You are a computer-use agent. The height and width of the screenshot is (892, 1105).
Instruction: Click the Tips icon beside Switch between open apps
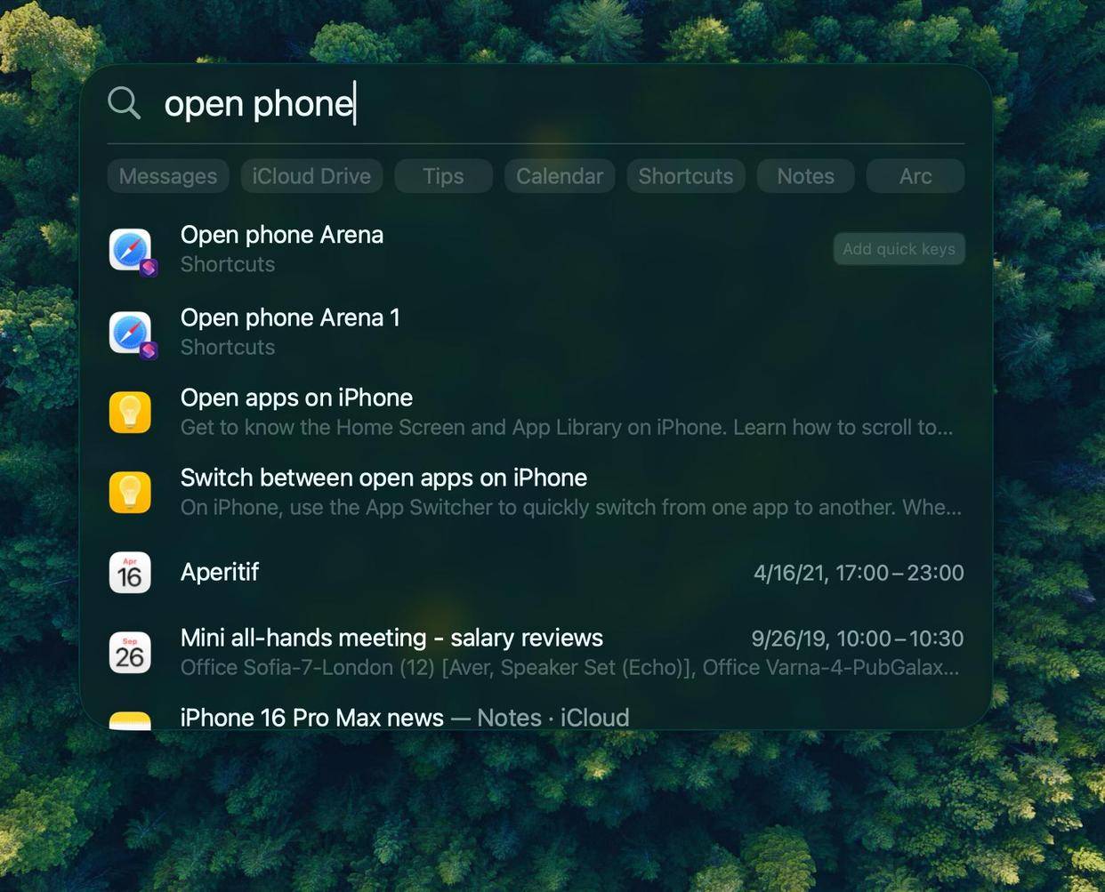pos(130,493)
